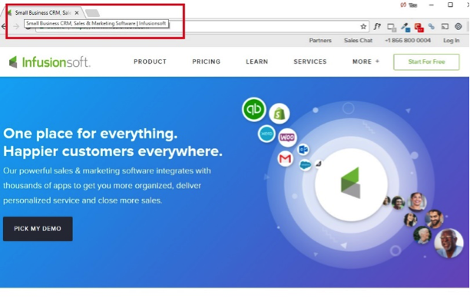Open the PRODUCT menu
The height and width of the screenshot is (308, 470).
(150, 61)
